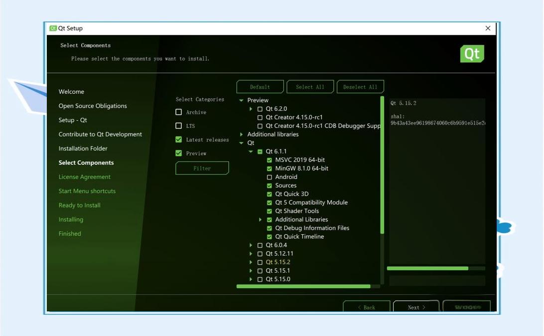Click the Select All button
The image size is (544, 336).
(310, 87)
